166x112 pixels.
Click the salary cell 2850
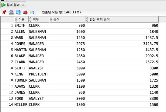(67, 56)
